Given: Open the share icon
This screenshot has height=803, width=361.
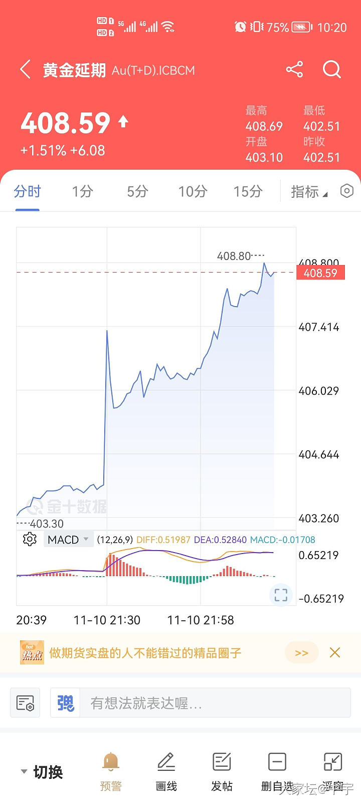Looking at the screenshot, I should [294, 69].
